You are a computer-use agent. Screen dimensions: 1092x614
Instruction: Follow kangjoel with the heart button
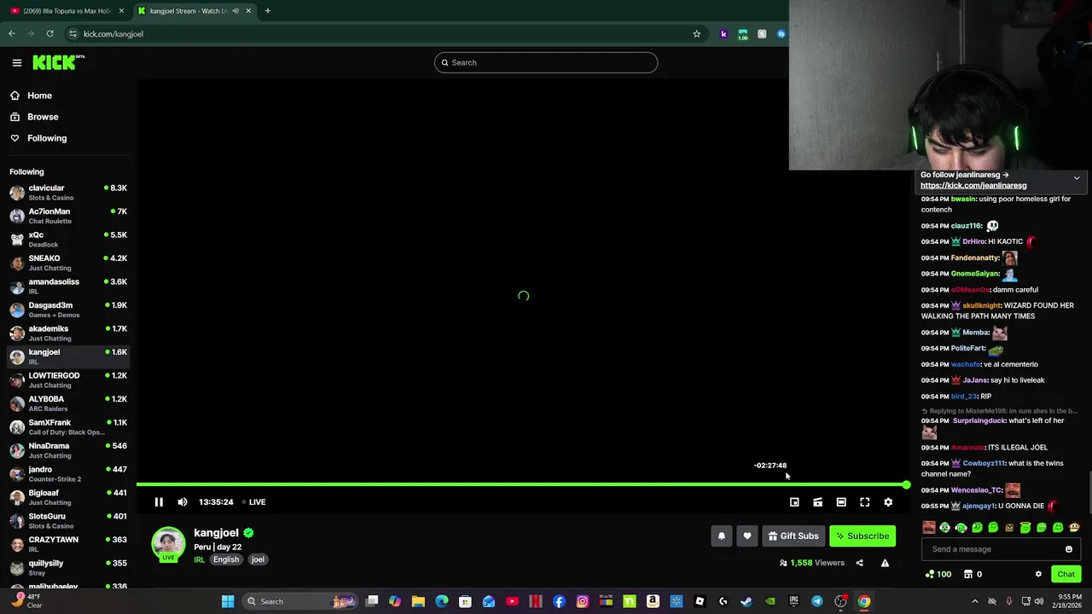coord(747,536)
